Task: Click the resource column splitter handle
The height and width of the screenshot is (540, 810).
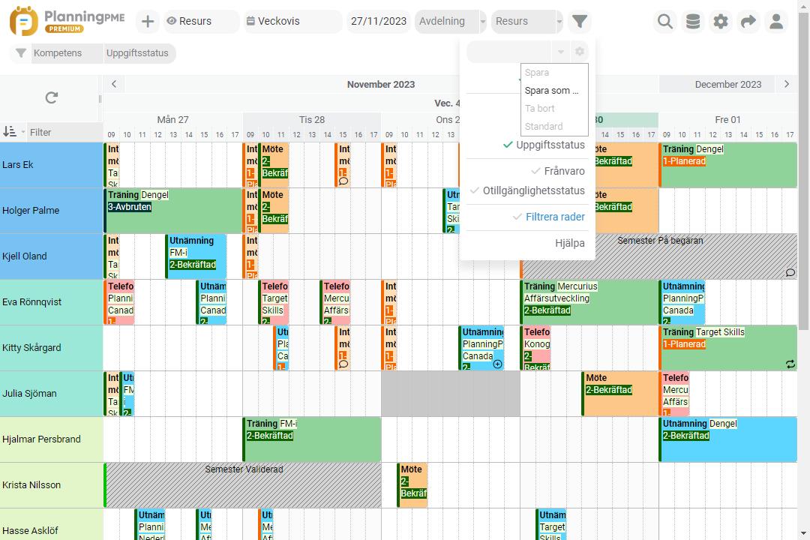Action: (x=100, y=99)
